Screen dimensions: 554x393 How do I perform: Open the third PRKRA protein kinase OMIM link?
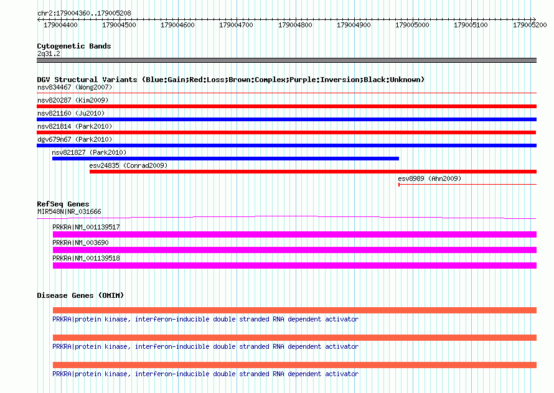click(205, 374)
